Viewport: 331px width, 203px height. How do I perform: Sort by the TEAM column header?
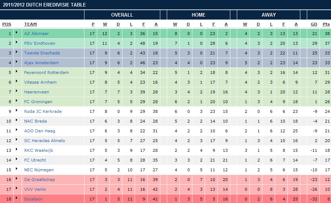[30, 24]
